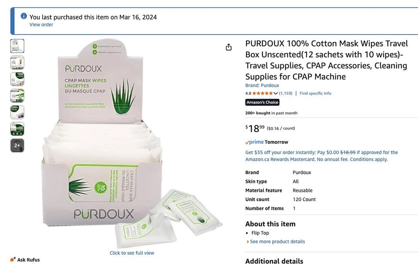The image size is (418, 265).
Task: Select the second product thumbnail
Action: (17, 63)
